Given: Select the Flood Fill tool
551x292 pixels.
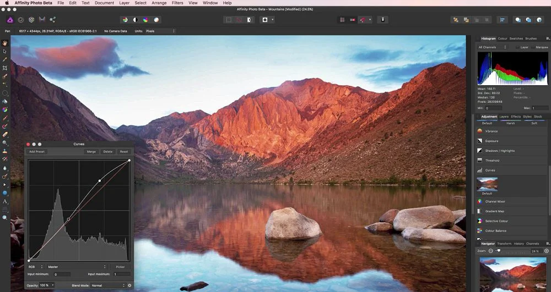Looking at the screenshot, I should 5,101.
